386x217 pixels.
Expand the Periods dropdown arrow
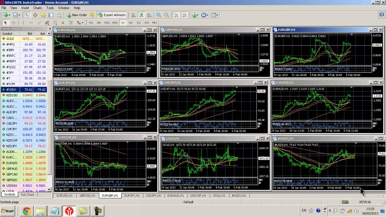click(x=207, y=15)
